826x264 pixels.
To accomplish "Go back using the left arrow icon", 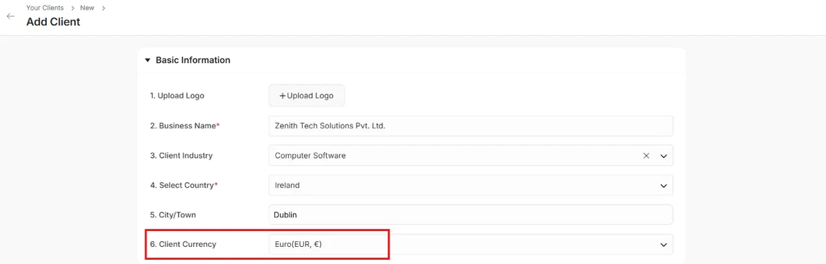I will 10,16.
